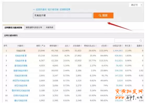Click the orange 搜索 button
This screenshot has width=145, height=103.
[x=103, y=15]
